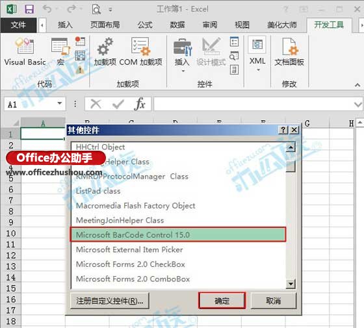This screenshot has height=328, width=364.
Task: Collapse the ribbon
Action: (x=357, y=85)
